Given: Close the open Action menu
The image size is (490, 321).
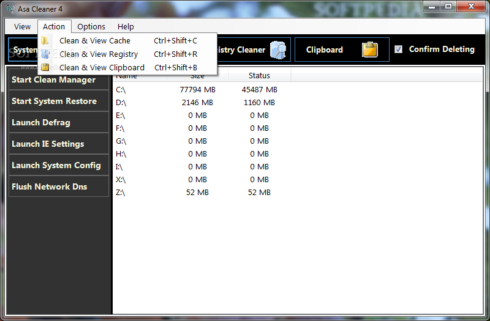Looking at the screenshot, I should tap(54, 26).
